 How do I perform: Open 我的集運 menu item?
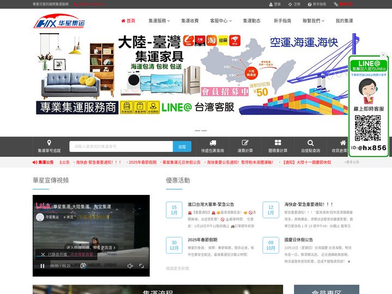point(344,21)
